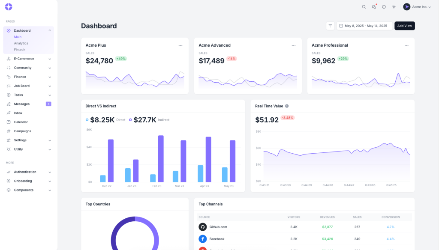Open the search icon in the header
This screenshot has width=439, height=250.
tap(364, 7)
